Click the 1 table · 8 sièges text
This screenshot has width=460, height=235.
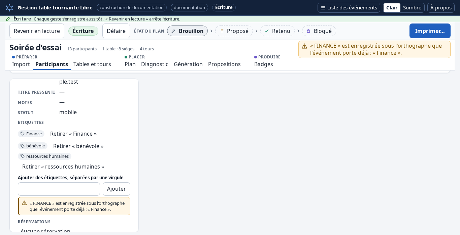click(x=118, y=49)
